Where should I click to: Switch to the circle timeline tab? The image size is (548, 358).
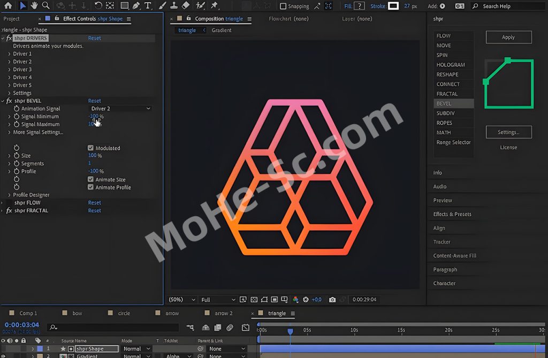[124, 313]
